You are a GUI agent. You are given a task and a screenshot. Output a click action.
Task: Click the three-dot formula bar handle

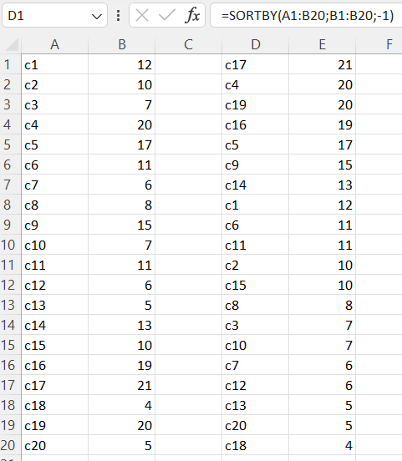118,15
